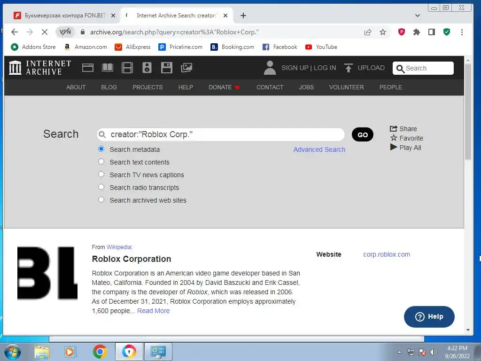Open the red shield extension icon
The height and width of the screenshot is (361, 481).
[401, 32]
